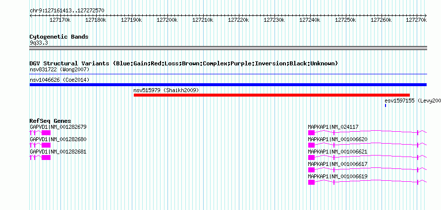Open variant esv1597155 (Levy) label
The width and height of the screenshot is (441, 210).
pyautogui.click(x=413, y=101)
